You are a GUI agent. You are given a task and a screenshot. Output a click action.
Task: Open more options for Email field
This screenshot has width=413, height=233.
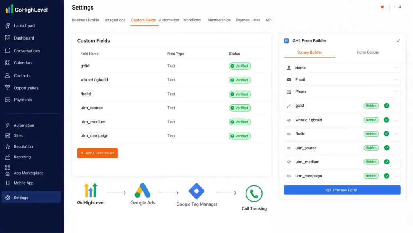[396, 79]
